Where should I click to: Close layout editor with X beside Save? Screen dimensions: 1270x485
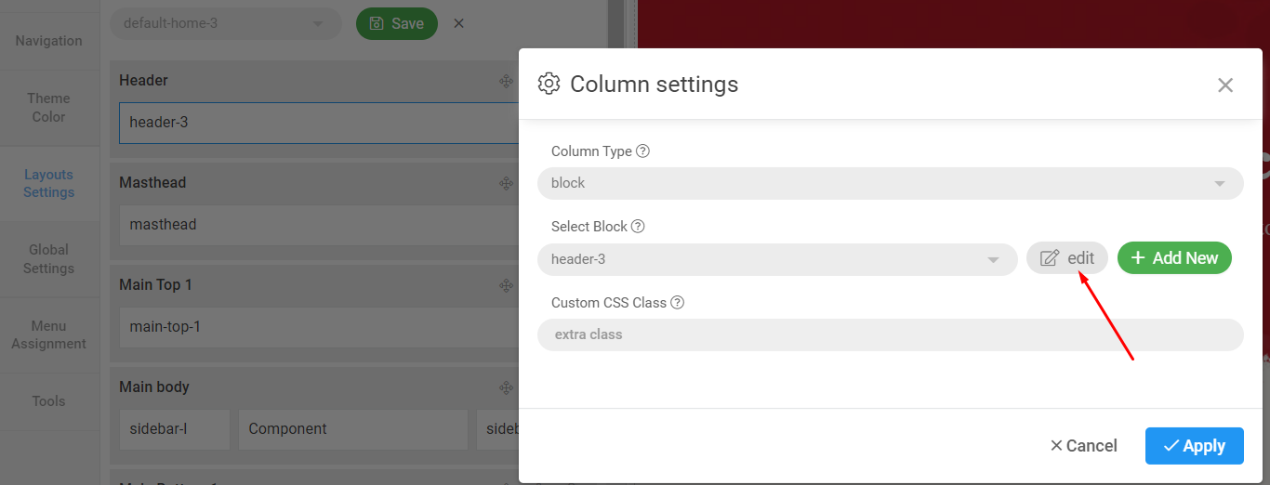[458, 23]
